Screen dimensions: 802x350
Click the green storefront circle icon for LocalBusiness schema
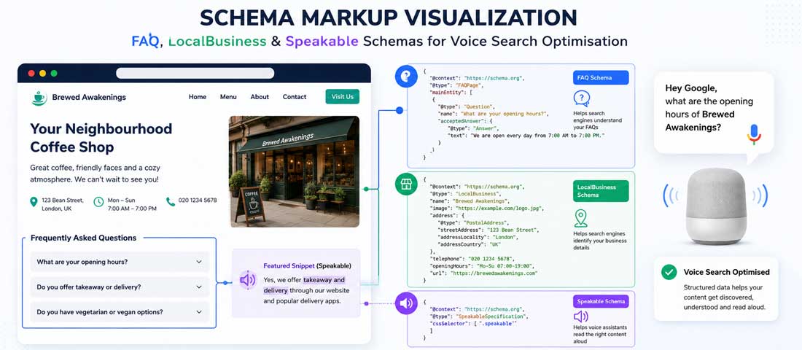[x=406, y=184]
